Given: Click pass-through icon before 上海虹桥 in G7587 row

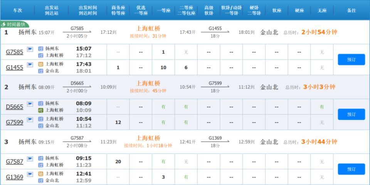Looking at the screenshot, I should [x=41, y=165].
